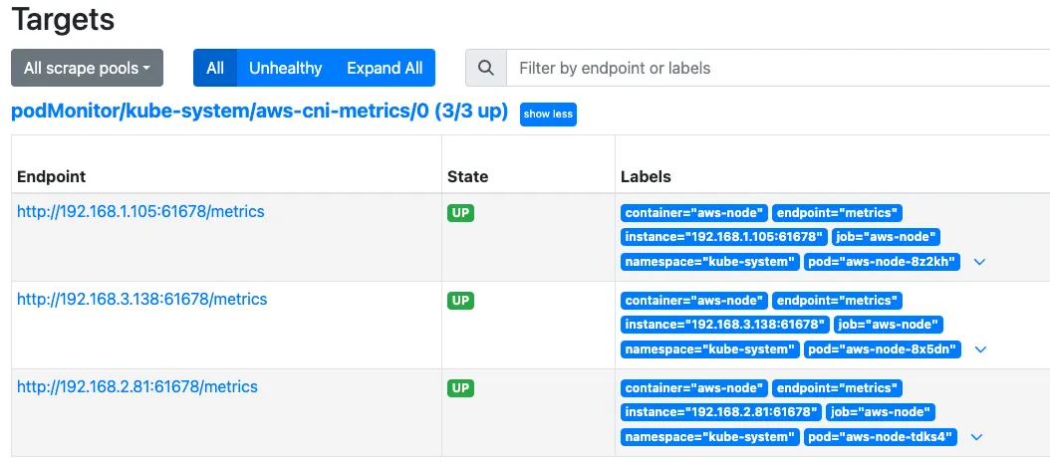
Task: Open endpoint http://192.168.1.105:61678/metrics
Action: [140, 211]
